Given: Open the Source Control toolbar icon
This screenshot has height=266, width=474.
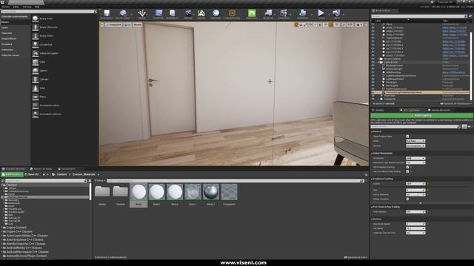Looking at the screenshot, I should click(123, 13).
